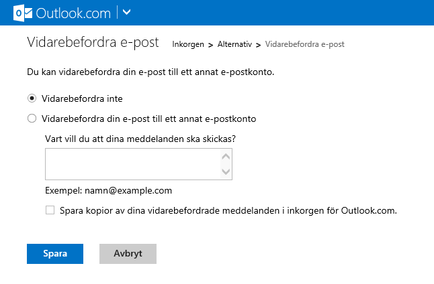This screenshot has height=284, width=434.
Task: Click the Vart vill du att dina meddelanden prompt
Action: pyautogui.click(x=144, y=138)
